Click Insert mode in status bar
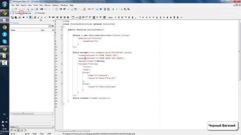Viewport: 241px width, 135px height. click(27, 134)
